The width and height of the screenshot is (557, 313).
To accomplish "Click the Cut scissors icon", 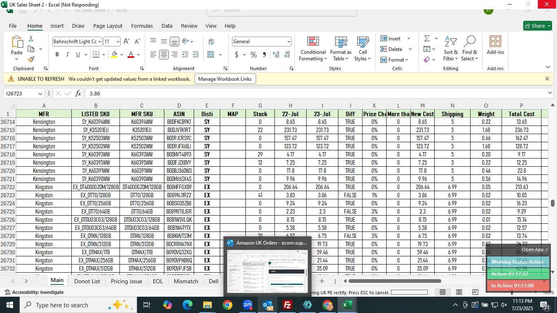I will click(x=31, y=38).
